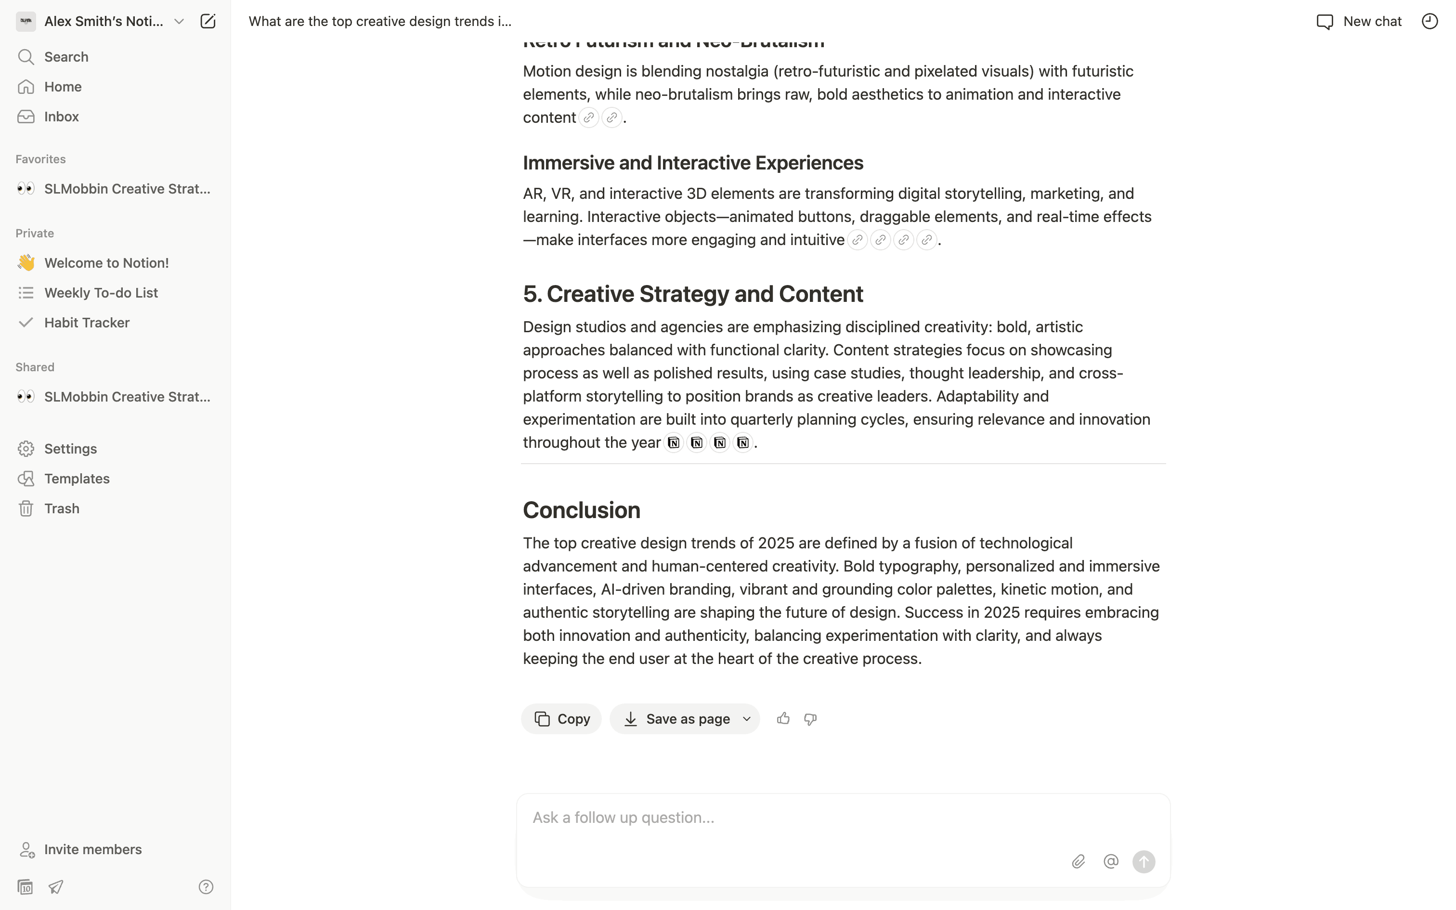Open the Inbox in sidebar
Screen dimensions: 1456x910
(61, 117)
